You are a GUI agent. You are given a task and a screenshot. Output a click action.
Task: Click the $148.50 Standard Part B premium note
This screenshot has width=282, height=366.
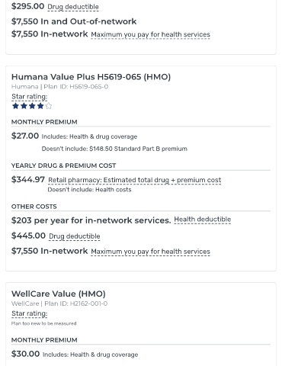tap(114, 149)
